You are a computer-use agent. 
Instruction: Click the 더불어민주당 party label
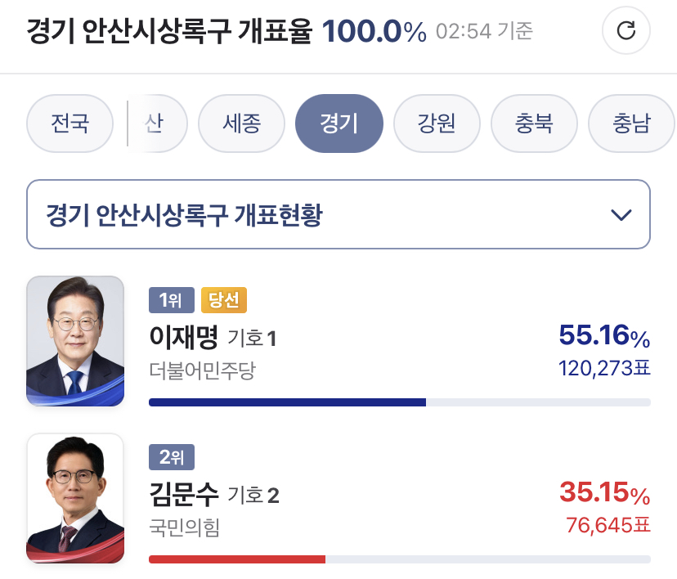(202, 370)
